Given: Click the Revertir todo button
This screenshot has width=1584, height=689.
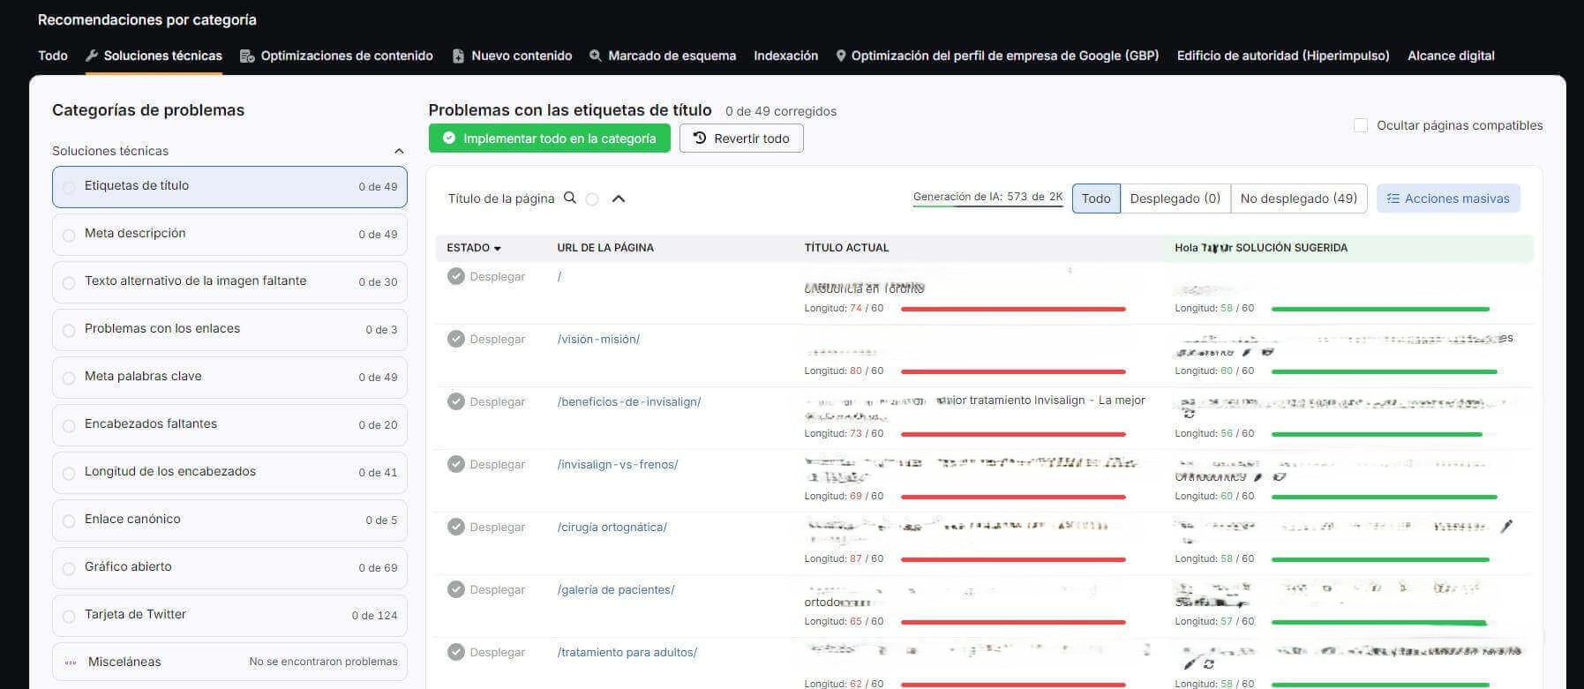Looking at the screenshot, I should click(740, 139).
